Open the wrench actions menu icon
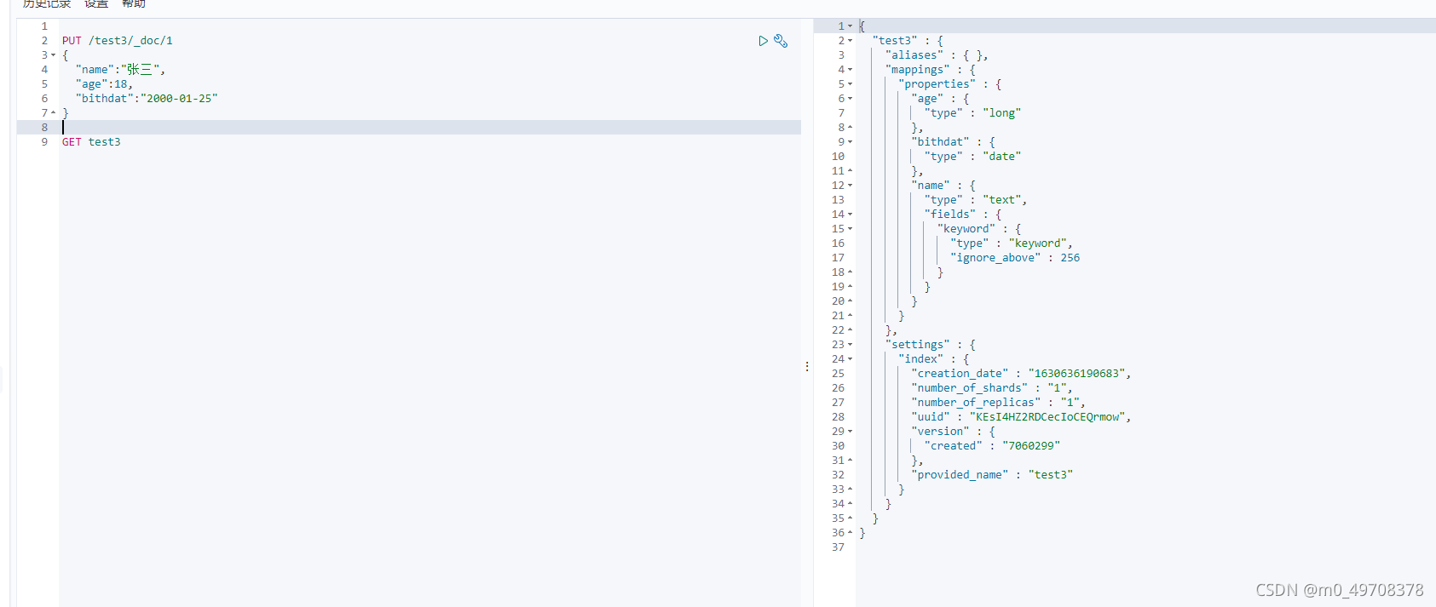 click(781, 41)
